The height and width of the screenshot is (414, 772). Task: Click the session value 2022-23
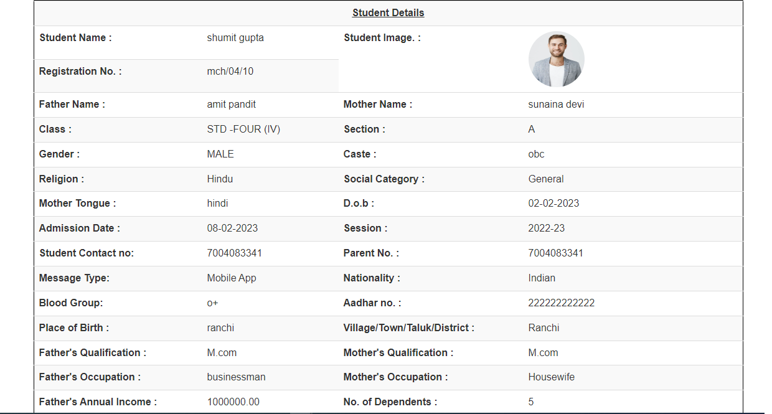tap(547, 228)
